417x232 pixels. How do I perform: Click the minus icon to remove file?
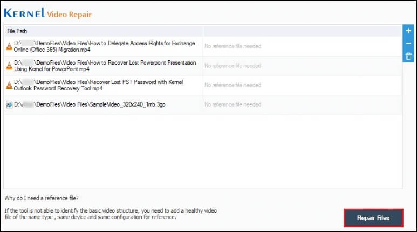tap(408, 43)
